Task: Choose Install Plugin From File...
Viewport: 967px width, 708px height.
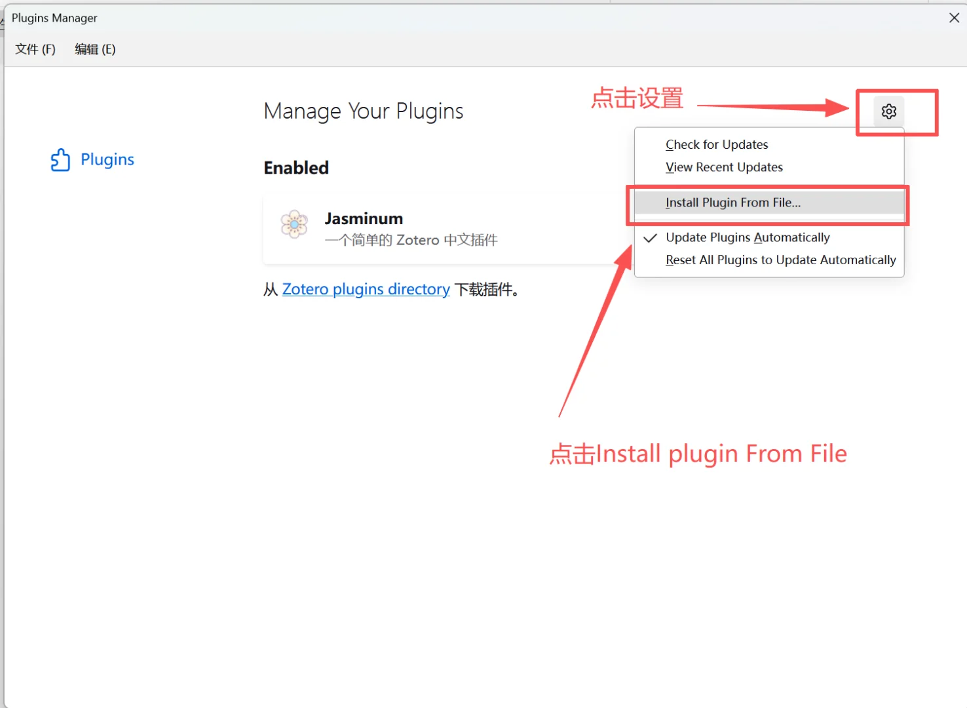Action: (x=769, y=203)
